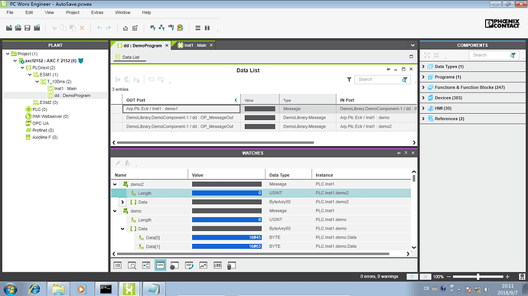Click OUT Port column header

point(135,100)
